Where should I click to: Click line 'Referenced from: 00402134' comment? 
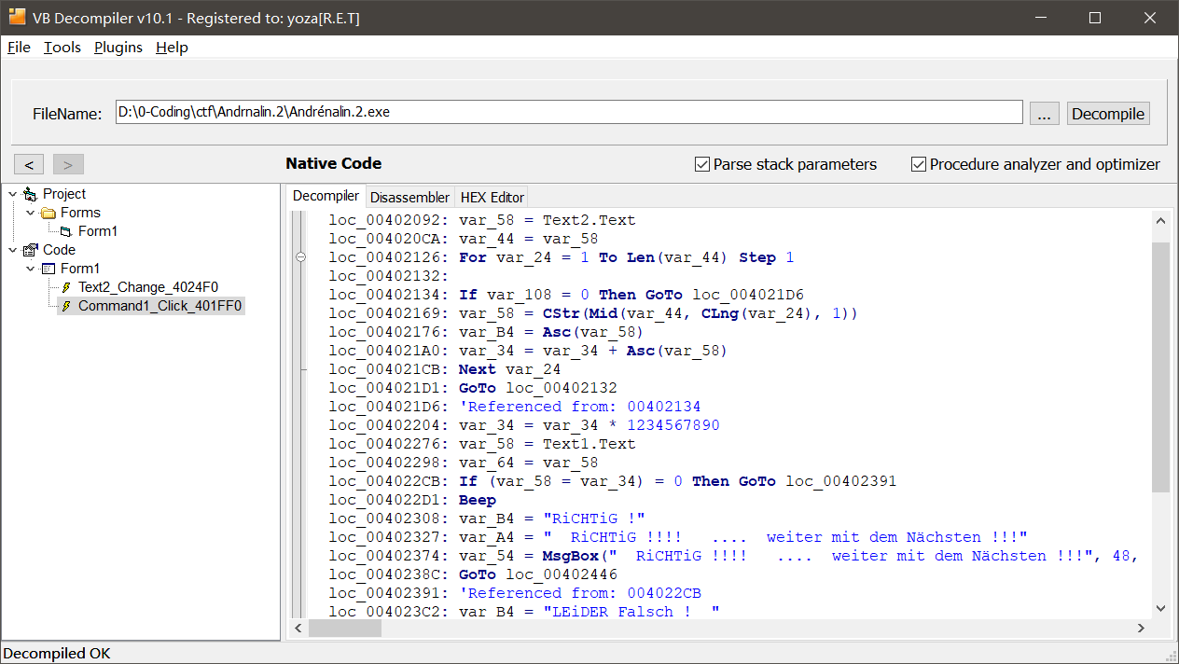point(515,407)
